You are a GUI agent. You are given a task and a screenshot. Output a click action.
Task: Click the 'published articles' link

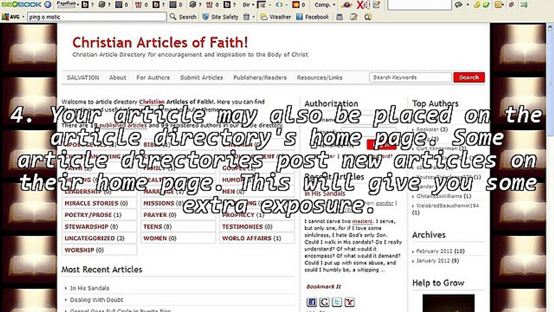(123, 125)
